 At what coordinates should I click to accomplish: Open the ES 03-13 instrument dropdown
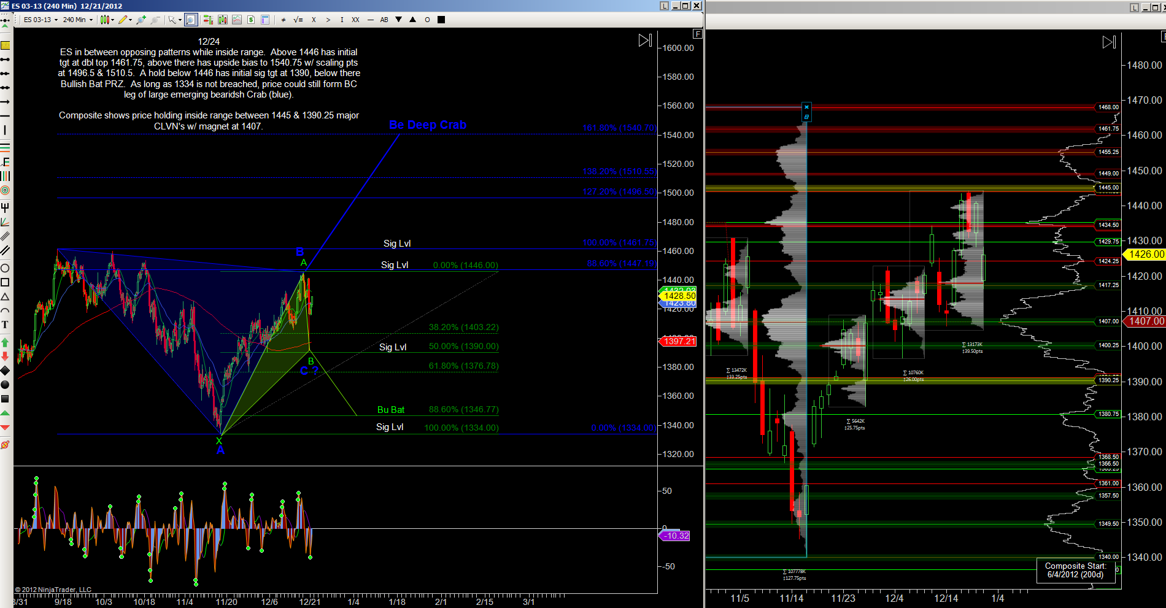[41, 20]
